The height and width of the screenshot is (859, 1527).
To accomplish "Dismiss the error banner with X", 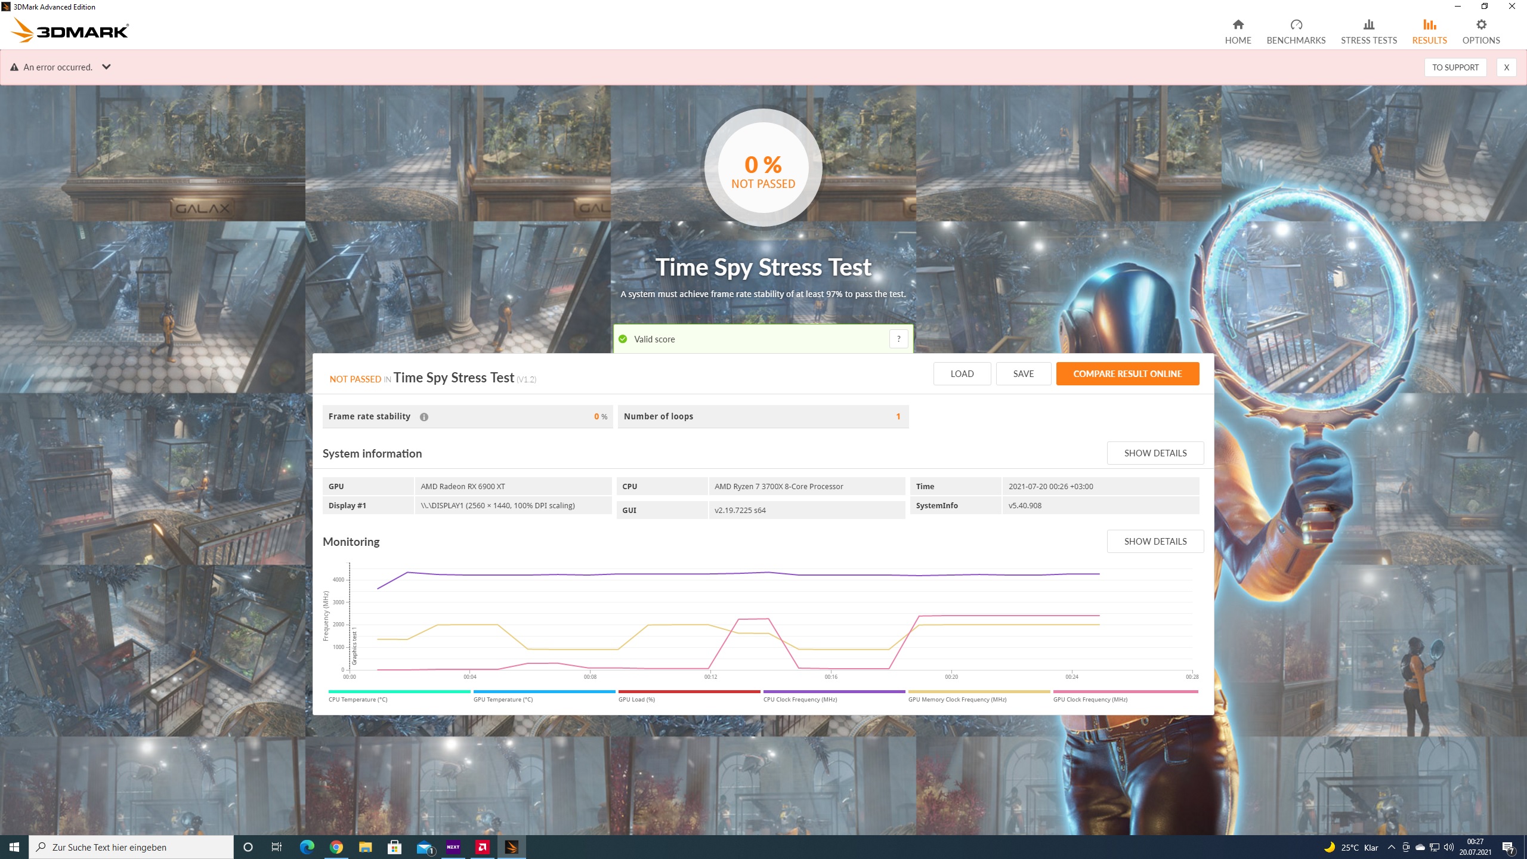I will pos(1506,67).
